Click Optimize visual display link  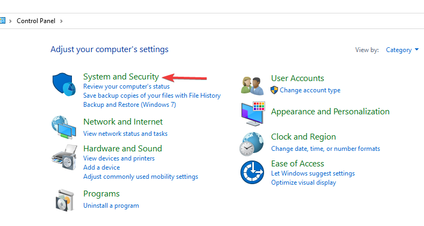[303, 183]
